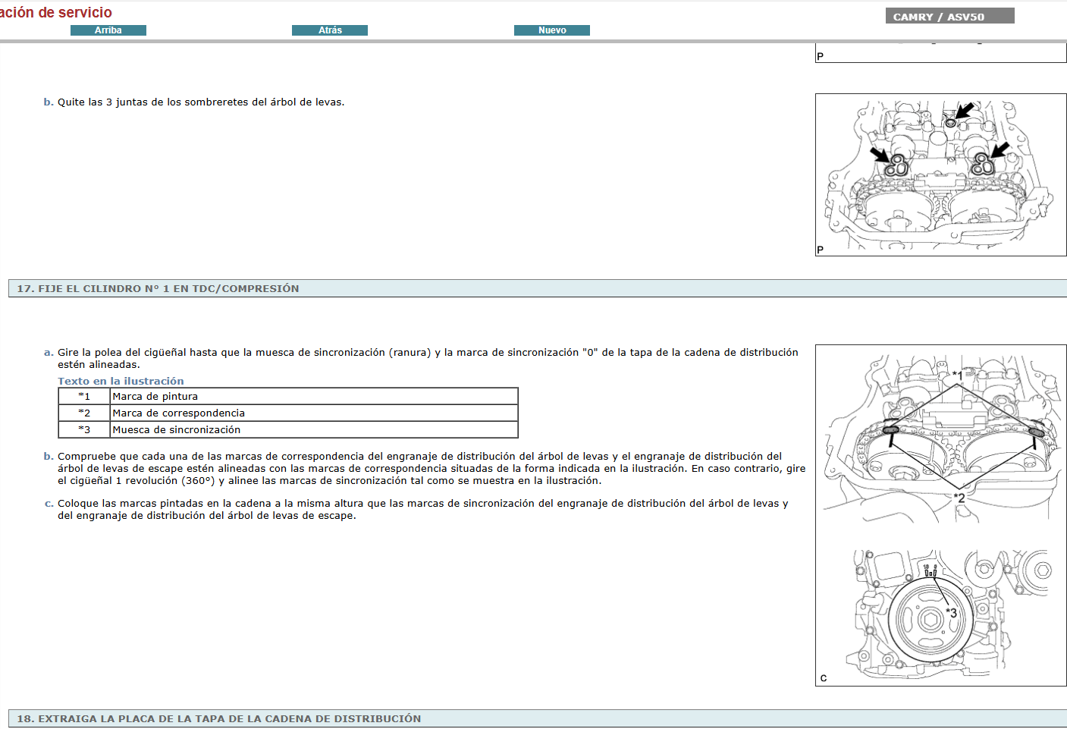Go back using the Atrás button
This screenshot has width=1067, height=729.
click(x=329, y=30)
